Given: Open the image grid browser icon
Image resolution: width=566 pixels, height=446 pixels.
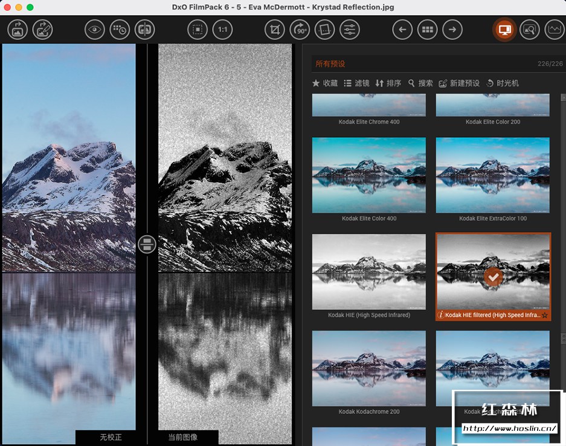Looking at the screenshot, I should 428,30.
